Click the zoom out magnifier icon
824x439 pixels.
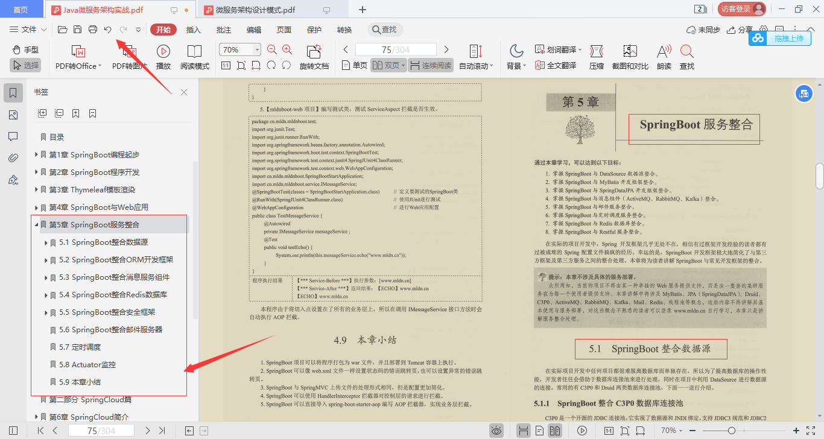[271, 50]
